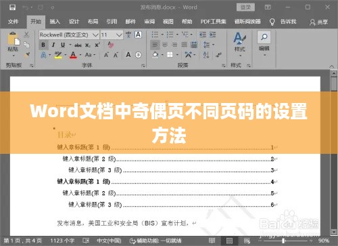Click the Character Border A icon
338x246 pixels.
coord(138,35)
